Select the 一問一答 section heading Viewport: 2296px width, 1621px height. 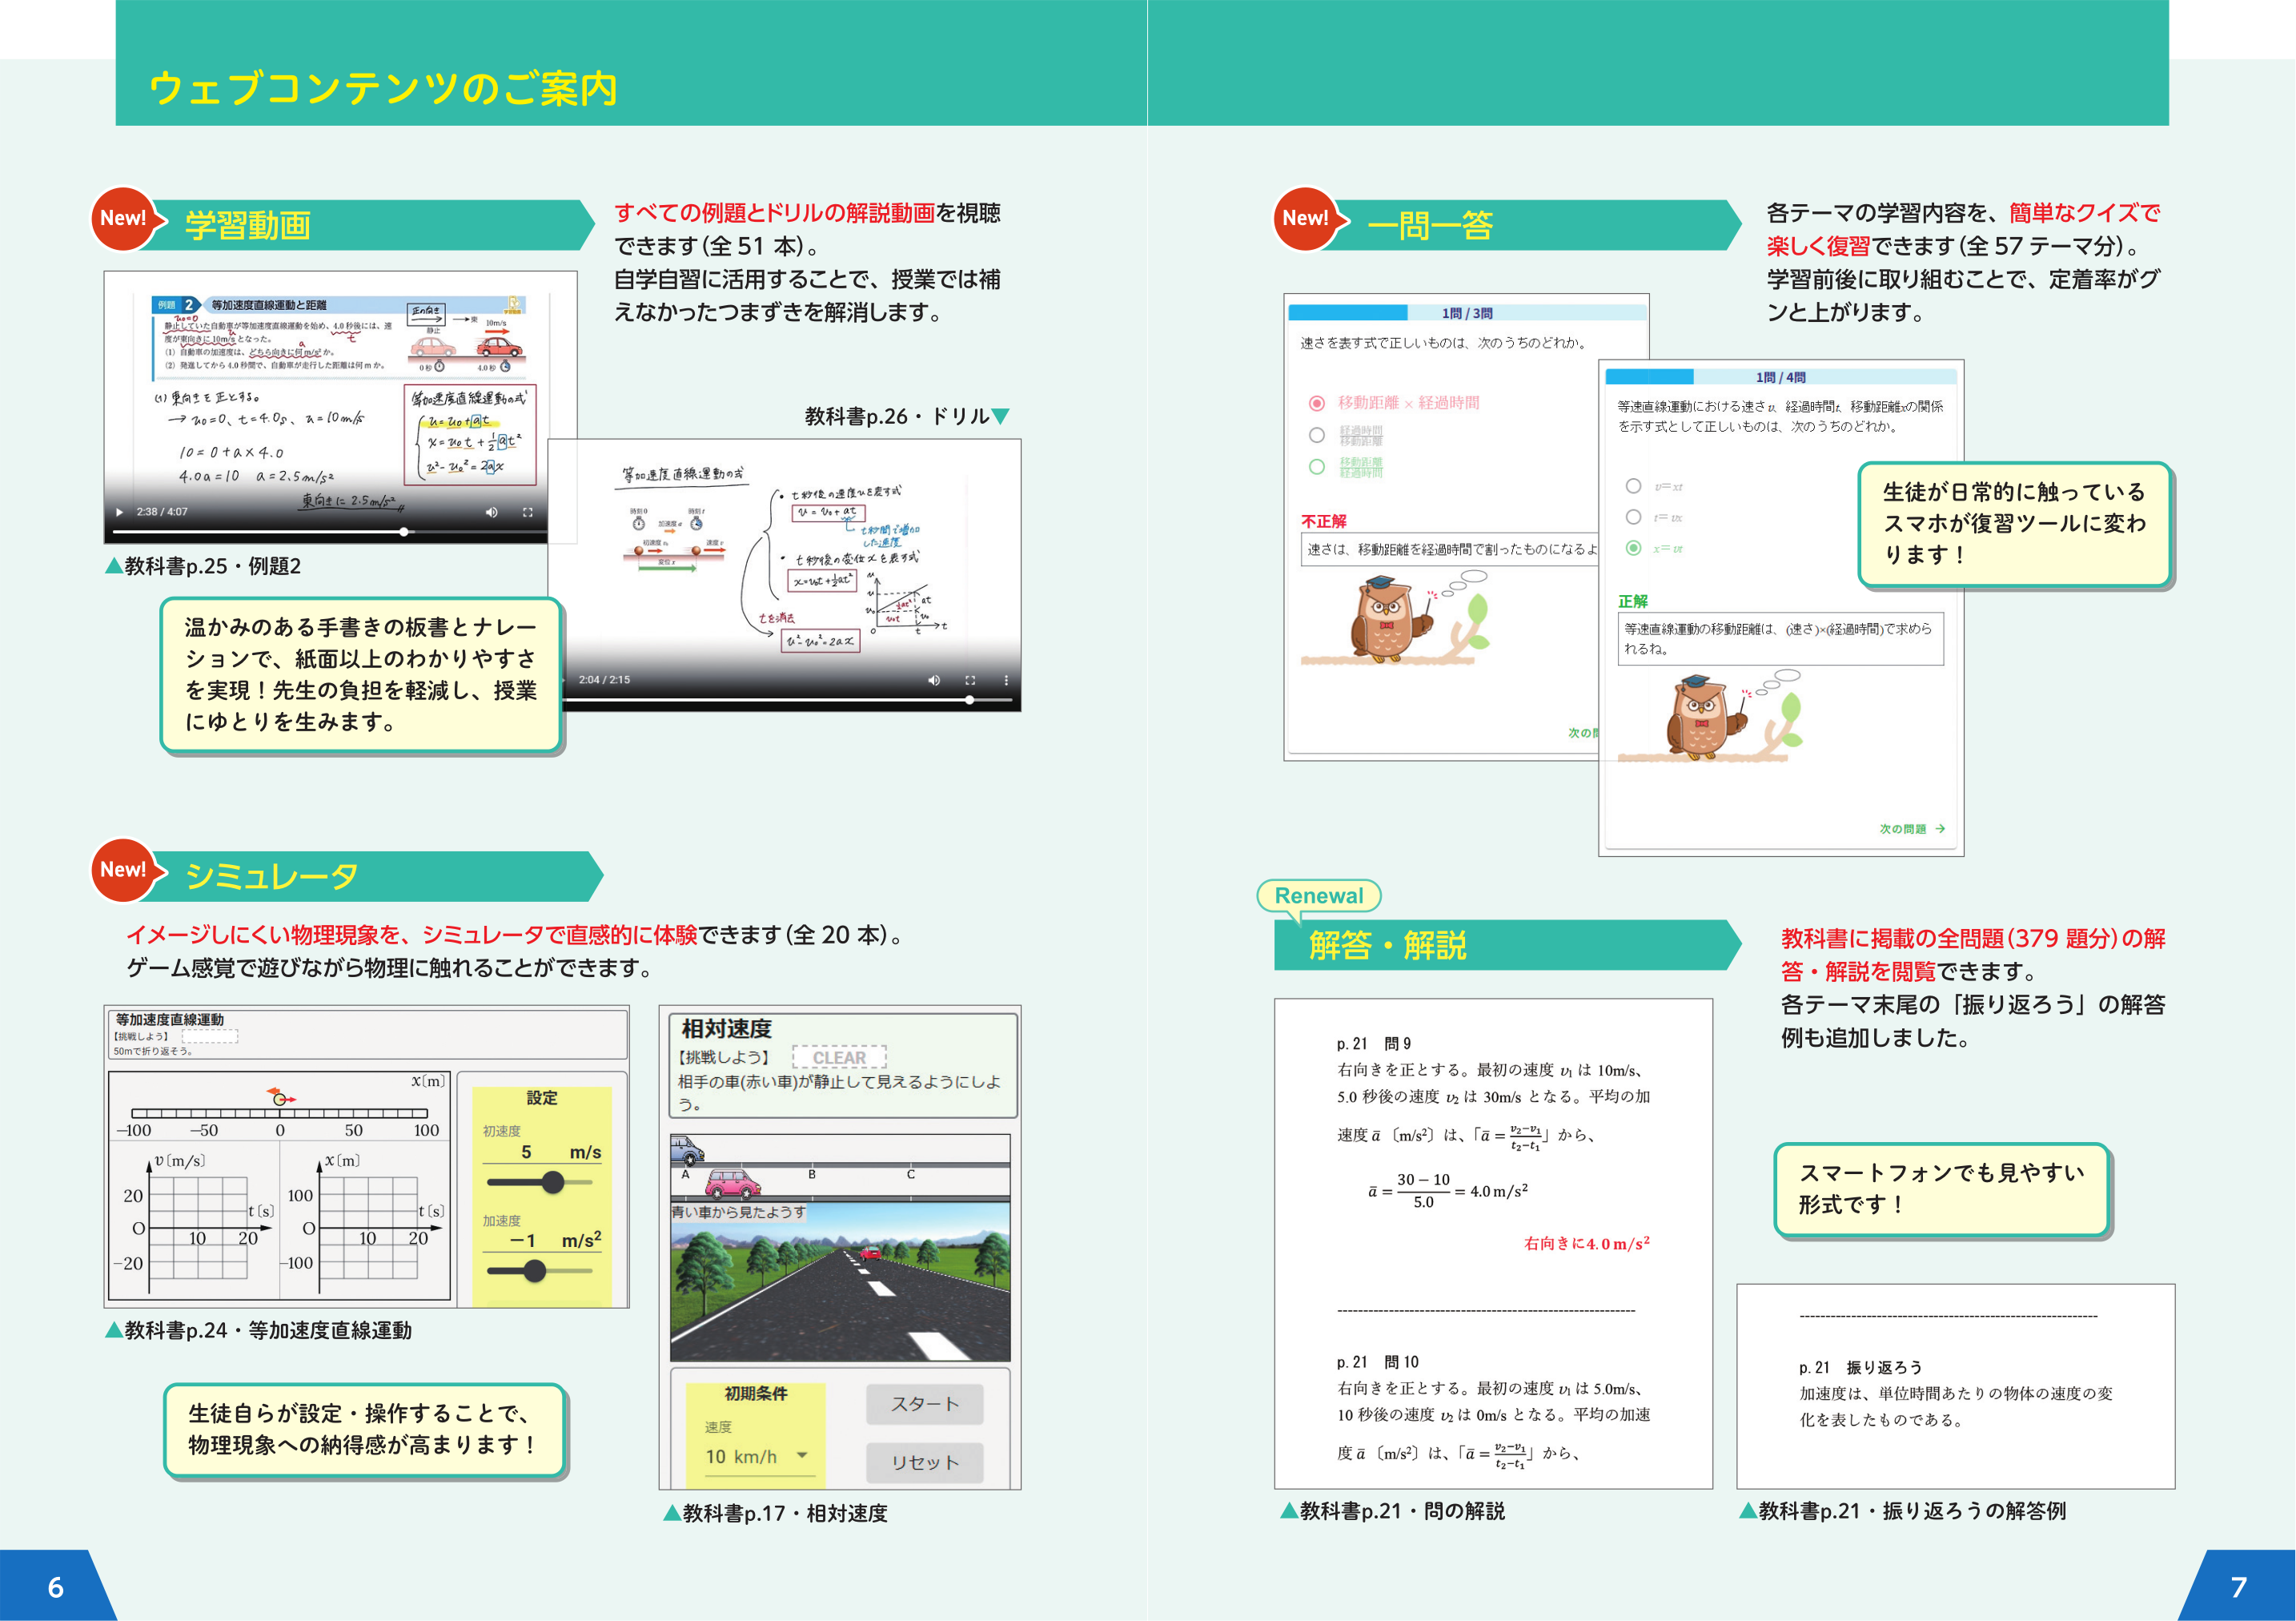(1430, 225)
